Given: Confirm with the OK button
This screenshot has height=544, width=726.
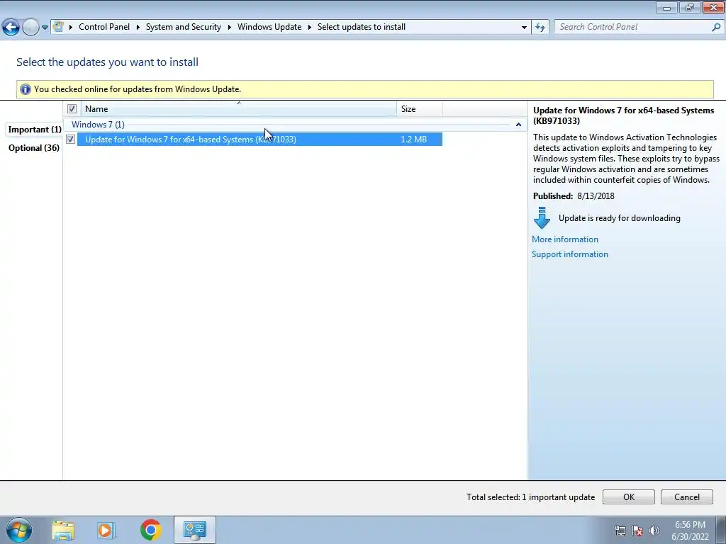Looking at the screenshot, I should [x=628, y=497].
